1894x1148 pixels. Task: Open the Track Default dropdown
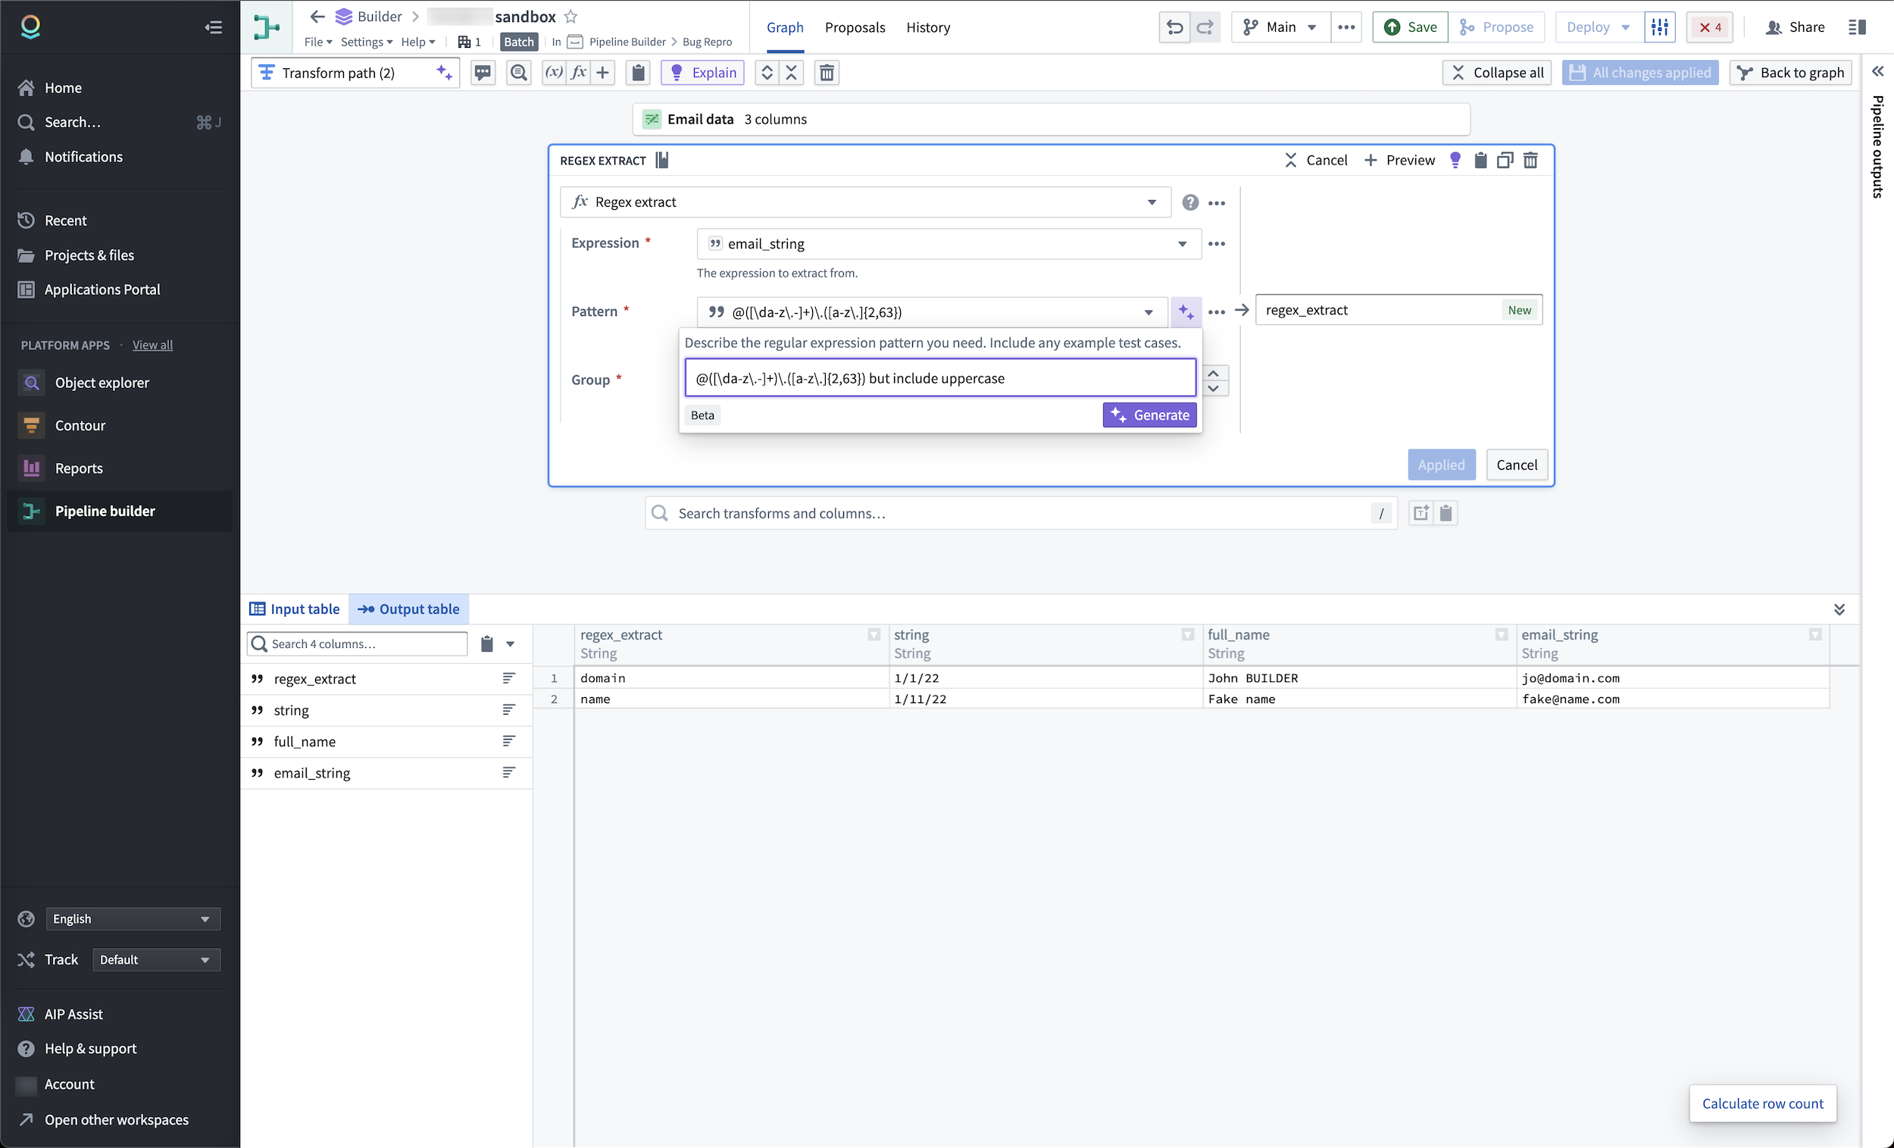[156, 959]
